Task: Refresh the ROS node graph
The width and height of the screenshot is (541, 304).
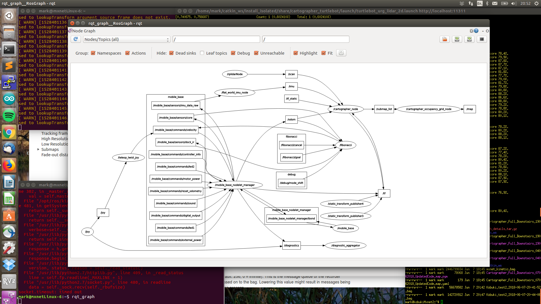Action: click(x=75, y=39)
